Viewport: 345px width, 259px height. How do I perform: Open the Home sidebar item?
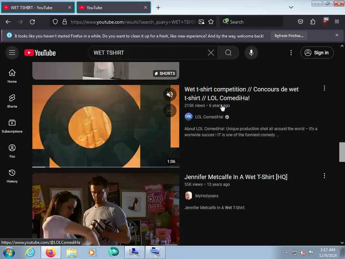(x=12, y=76)
